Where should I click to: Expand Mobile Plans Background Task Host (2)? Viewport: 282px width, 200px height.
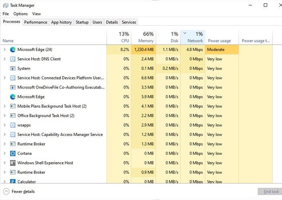click(x=5, y=106)
